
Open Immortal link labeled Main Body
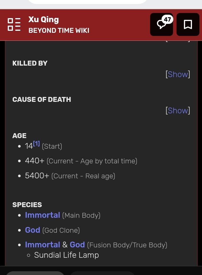pyautogui.click(x=42, y=215)
